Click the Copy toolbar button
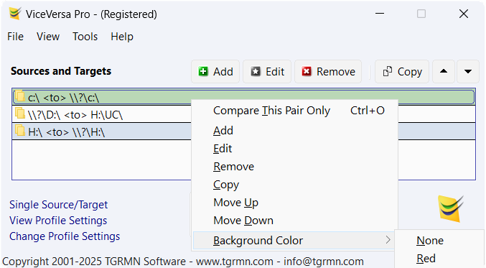This screenshot has width=486, height=268. tap(402, 72)
